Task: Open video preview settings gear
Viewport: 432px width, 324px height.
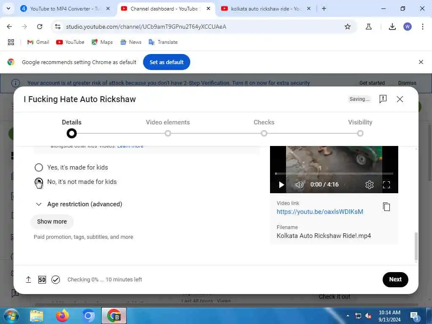Action: 369,185
